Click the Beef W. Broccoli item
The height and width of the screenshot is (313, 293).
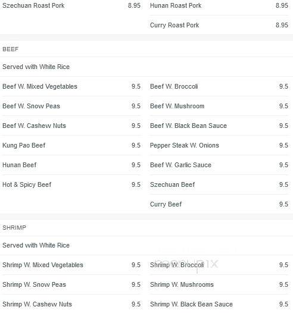coord(174,86)
